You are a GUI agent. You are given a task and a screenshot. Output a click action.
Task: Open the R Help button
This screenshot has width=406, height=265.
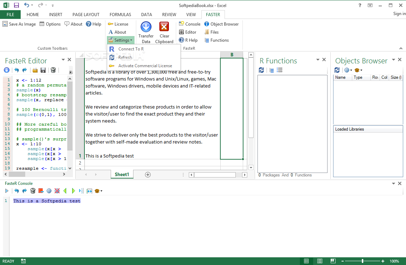tap(188, 40)
